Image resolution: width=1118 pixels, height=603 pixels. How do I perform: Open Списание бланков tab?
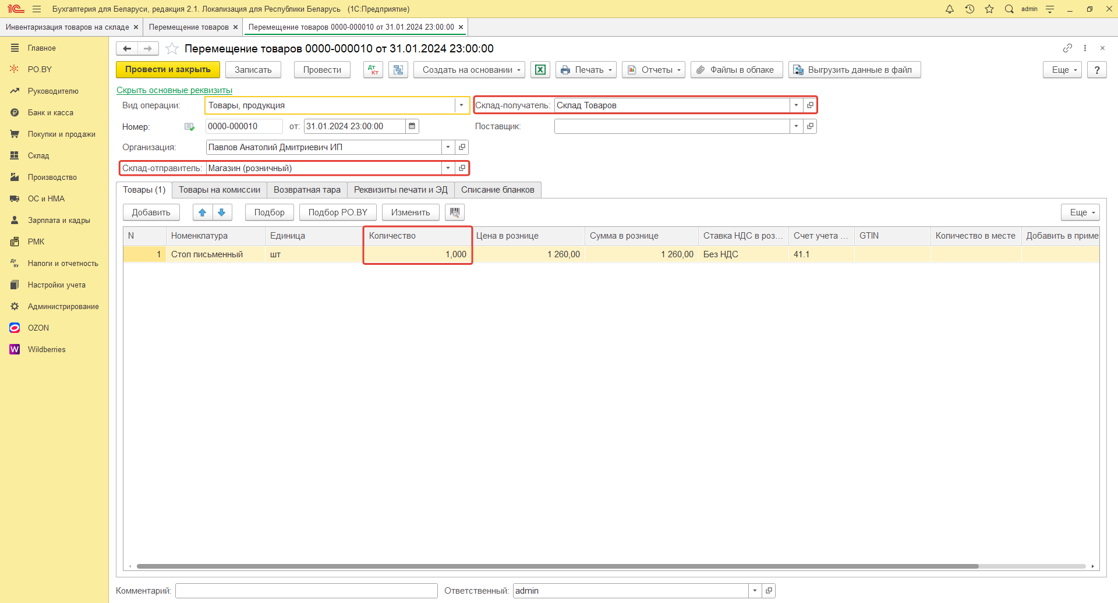tap(498, 190)
